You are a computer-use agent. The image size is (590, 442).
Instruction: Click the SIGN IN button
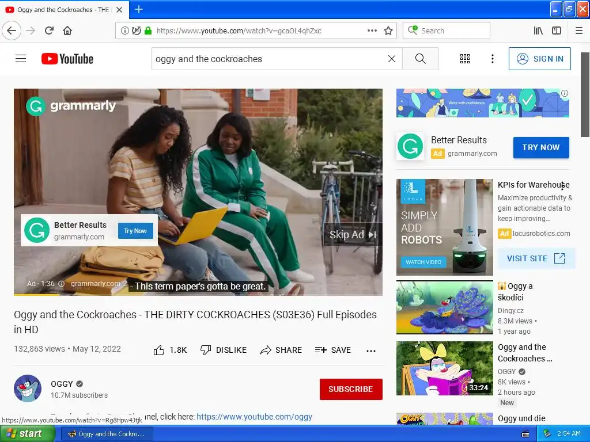(539, 59)
